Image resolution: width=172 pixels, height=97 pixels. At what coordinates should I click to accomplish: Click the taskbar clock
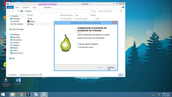tap(166, 95)
